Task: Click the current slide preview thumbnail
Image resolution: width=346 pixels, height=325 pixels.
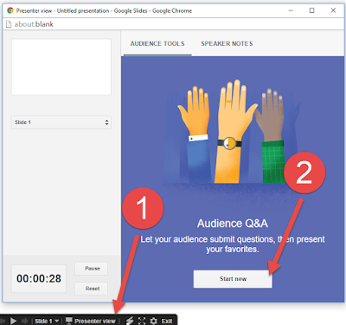Action: (x=61, y=67)
